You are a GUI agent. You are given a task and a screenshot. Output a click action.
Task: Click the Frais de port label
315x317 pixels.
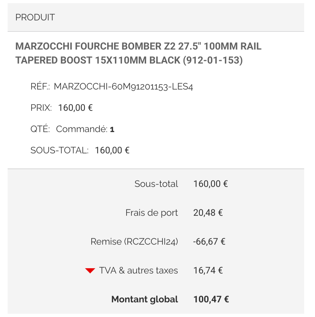click(152, 213)
